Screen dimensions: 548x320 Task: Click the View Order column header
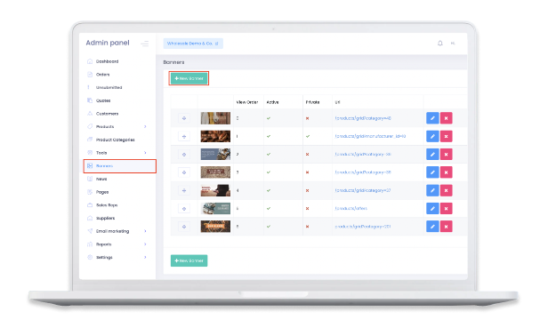pos(247,102)
